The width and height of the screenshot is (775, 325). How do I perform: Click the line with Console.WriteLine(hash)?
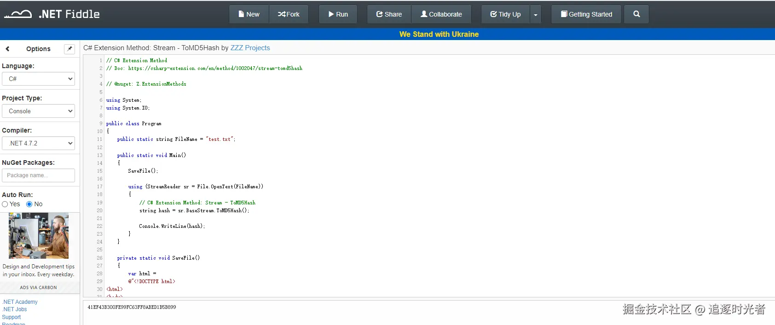[x=172, y=226]
